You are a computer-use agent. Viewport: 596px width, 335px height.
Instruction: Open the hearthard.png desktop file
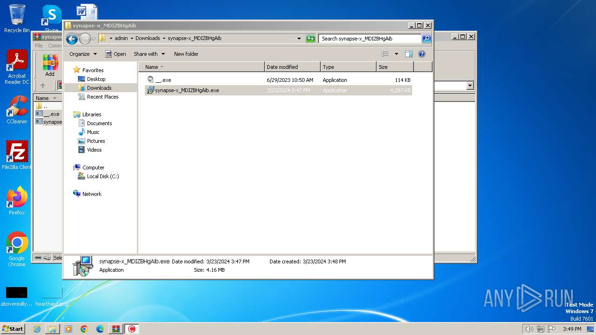(52, 296)
